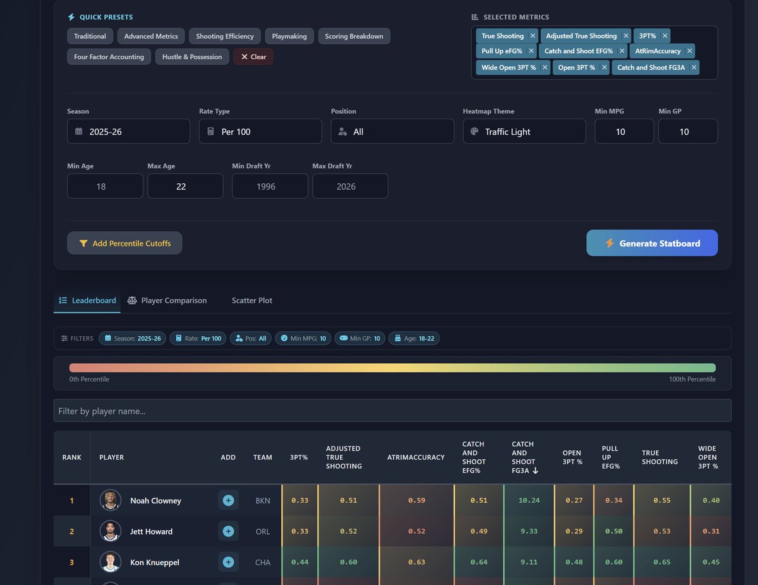
Task: Add Kon Knueppel to comparison
Action: click(228, 562)
